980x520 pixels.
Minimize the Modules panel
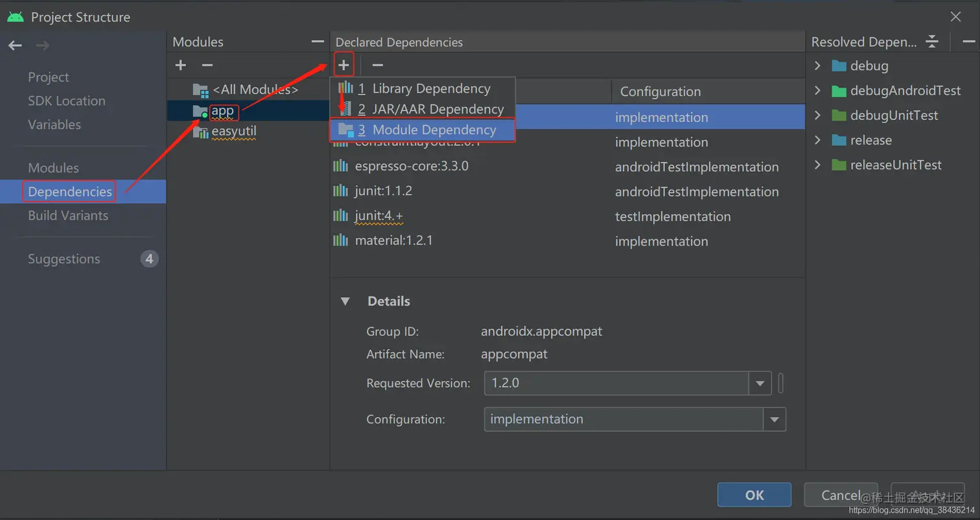(x=318, y=41)
